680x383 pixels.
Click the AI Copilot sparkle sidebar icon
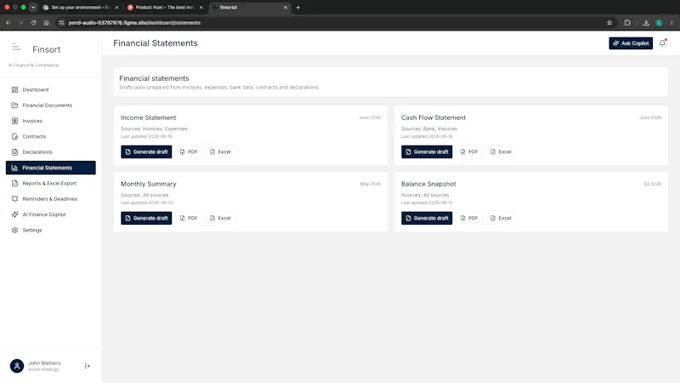coord(14,214)
